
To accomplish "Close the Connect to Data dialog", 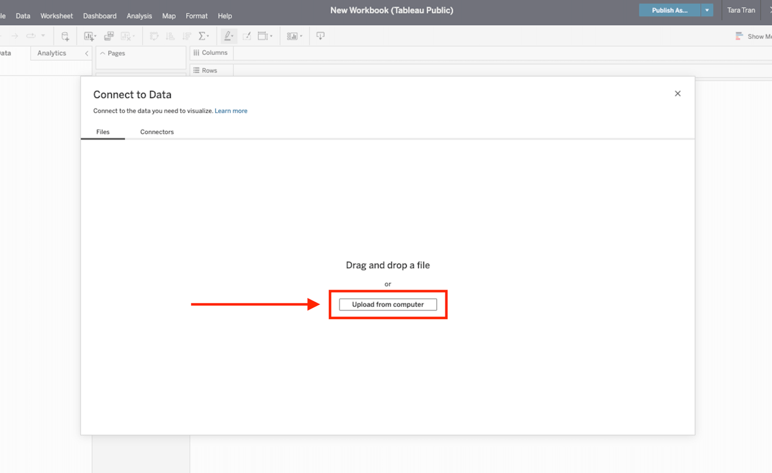I will (x=678, y=94).
